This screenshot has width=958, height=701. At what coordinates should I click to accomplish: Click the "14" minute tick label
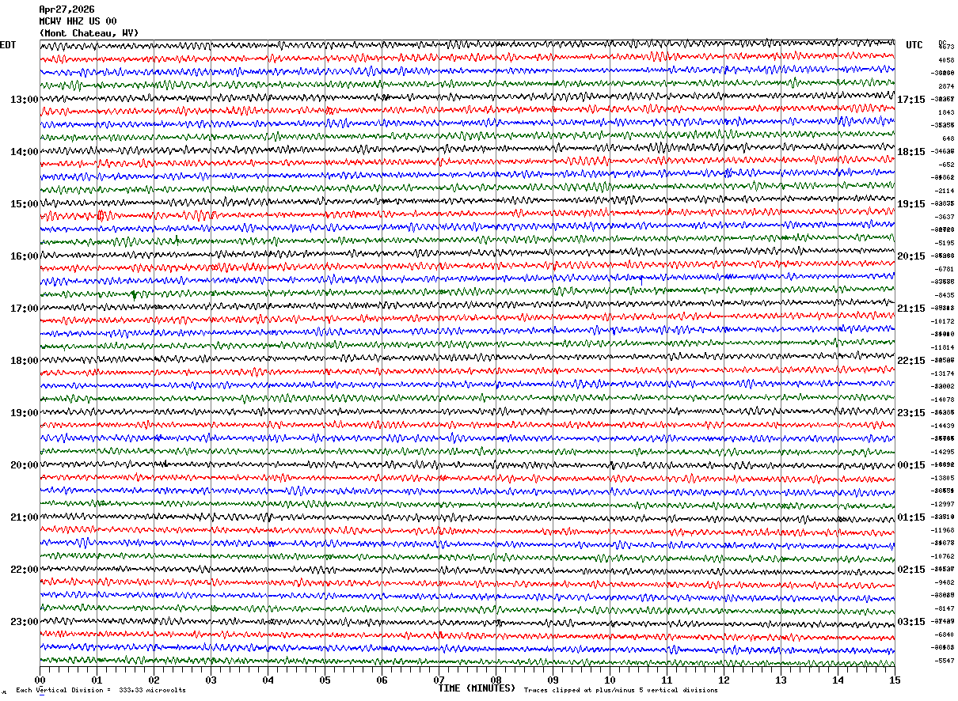(x=838, y=680)
